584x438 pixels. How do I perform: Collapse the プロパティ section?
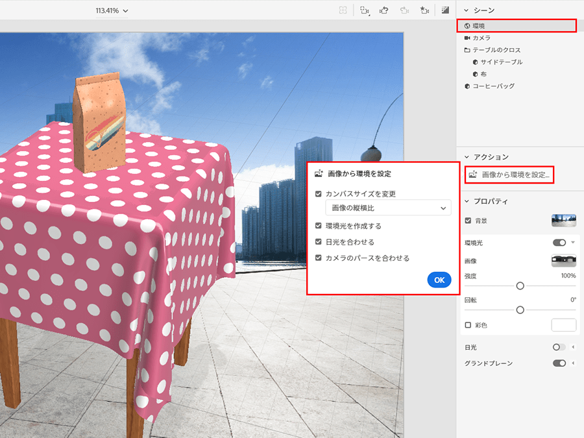click(x=467, y=202)
